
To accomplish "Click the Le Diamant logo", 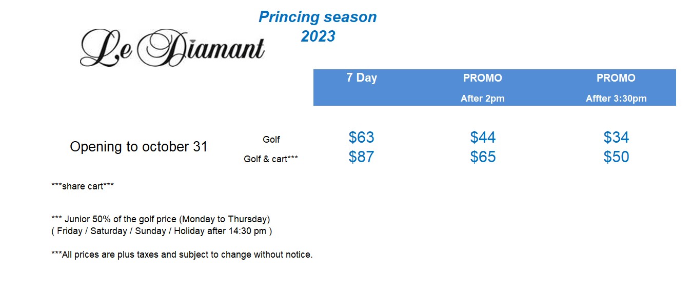I will (x=172, y=48).
